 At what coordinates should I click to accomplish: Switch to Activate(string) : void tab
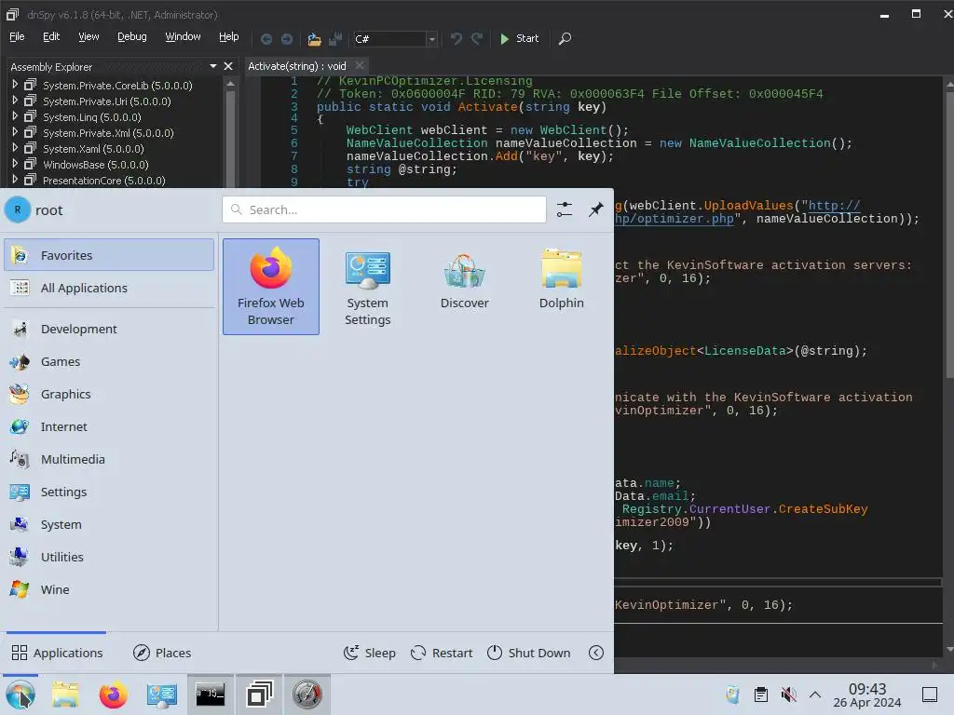click(x=297, y=66)
